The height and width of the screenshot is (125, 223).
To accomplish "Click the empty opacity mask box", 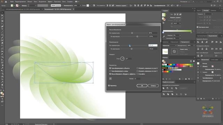I will pos(174,52).
